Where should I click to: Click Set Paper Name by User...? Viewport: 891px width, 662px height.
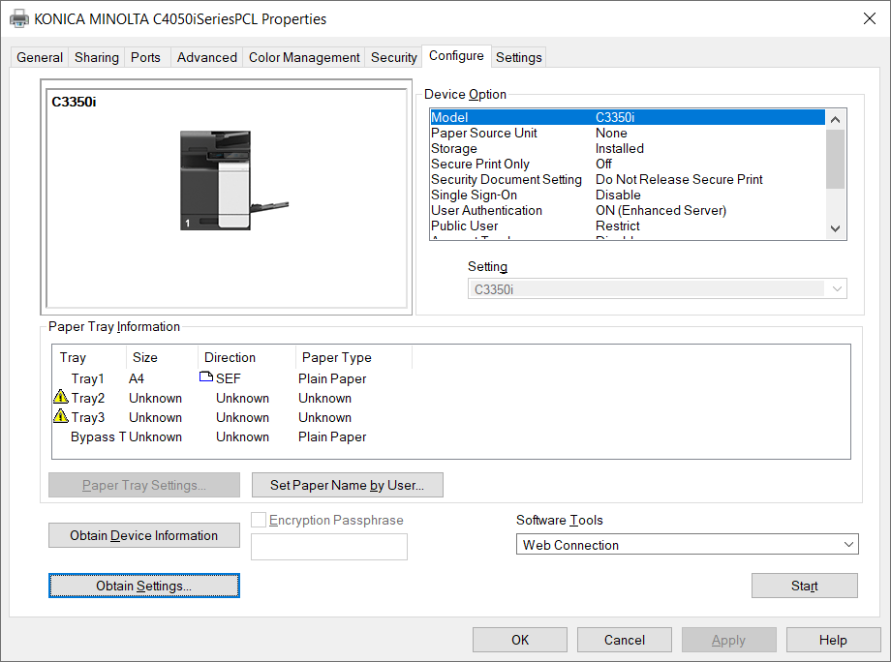point(347,485)
